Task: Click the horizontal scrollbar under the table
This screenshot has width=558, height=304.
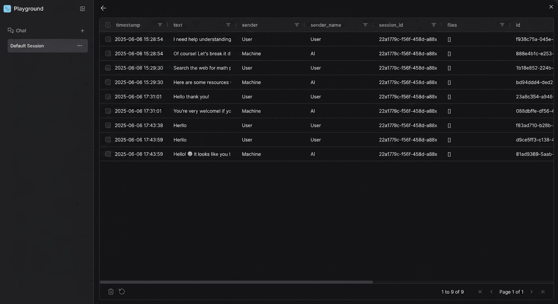Action: [236, 282]
